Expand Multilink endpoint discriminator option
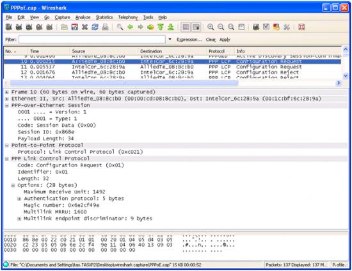352x271 pixels. (19, 218)
